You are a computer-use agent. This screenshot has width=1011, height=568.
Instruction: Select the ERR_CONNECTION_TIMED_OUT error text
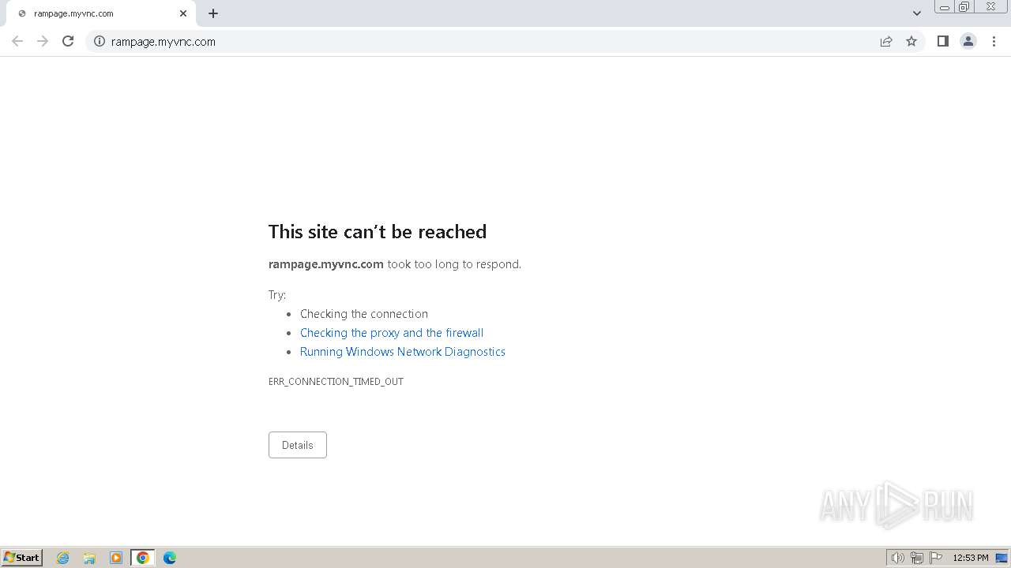[x=336, y=381]
